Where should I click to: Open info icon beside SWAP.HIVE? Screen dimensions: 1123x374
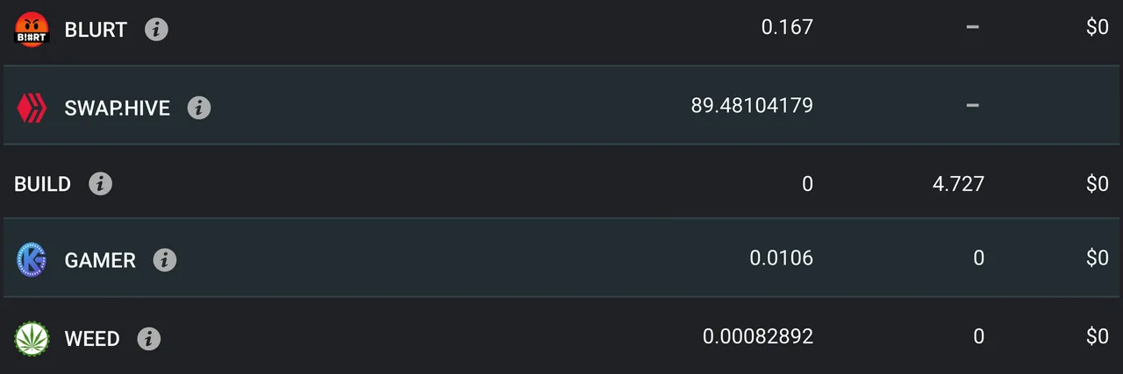click(199, 109)
